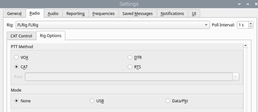The height and width of the screenshot is (112, 258).
Task: Open the Frequencies tab
Action: point(104,14)
